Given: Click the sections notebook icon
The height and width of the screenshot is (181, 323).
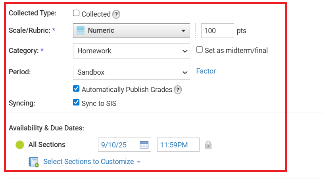Looking at the screenshot, I should 34,162.
